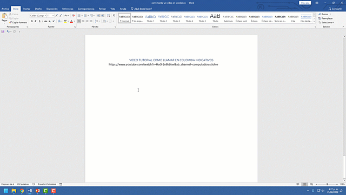Switch to the Diseño tab
The image size is (346, 195).
tap(38, 9)
